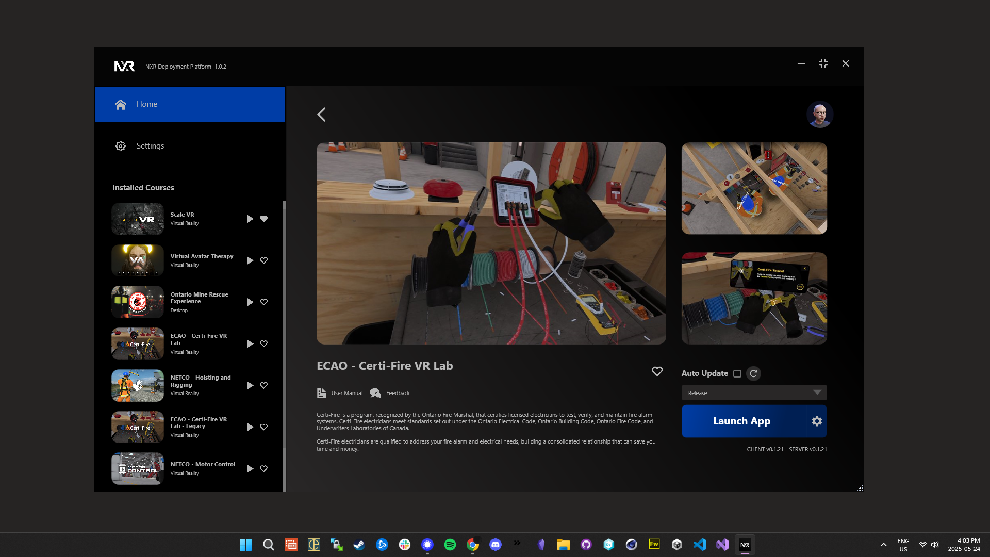Favorite Virtual Avatar Therapy in sidebar

tap(264, 260)
